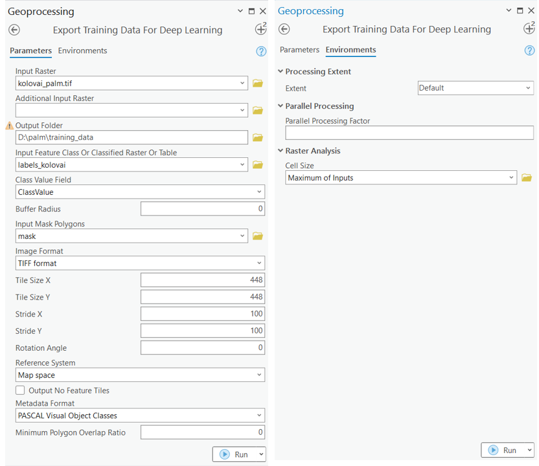Viewport: 539px width, 466px height.
Task: Click the back arrow in left Geoprocessing pane
Action: (x=14, y=30)
